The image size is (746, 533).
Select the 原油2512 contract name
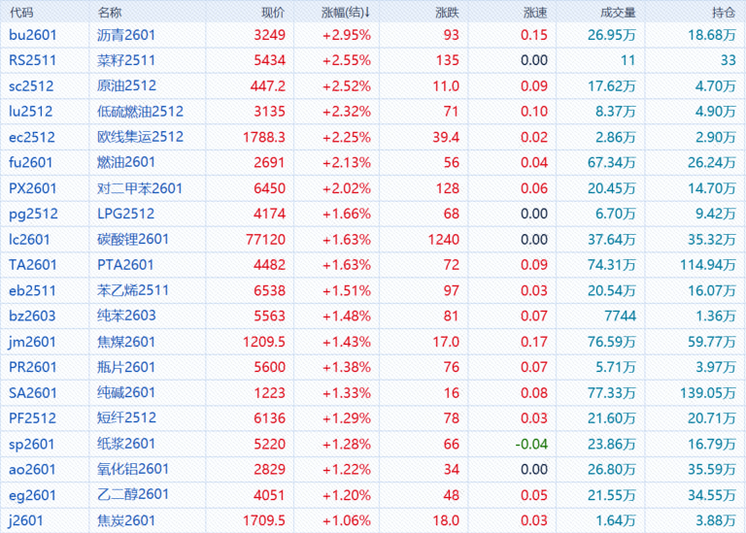(x=126, y=85)
